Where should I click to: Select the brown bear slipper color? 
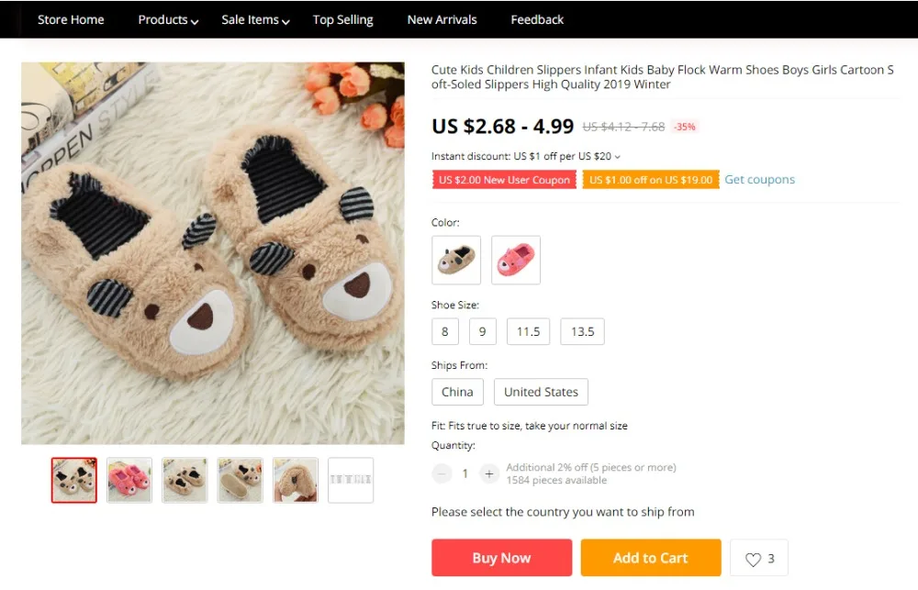456,260
